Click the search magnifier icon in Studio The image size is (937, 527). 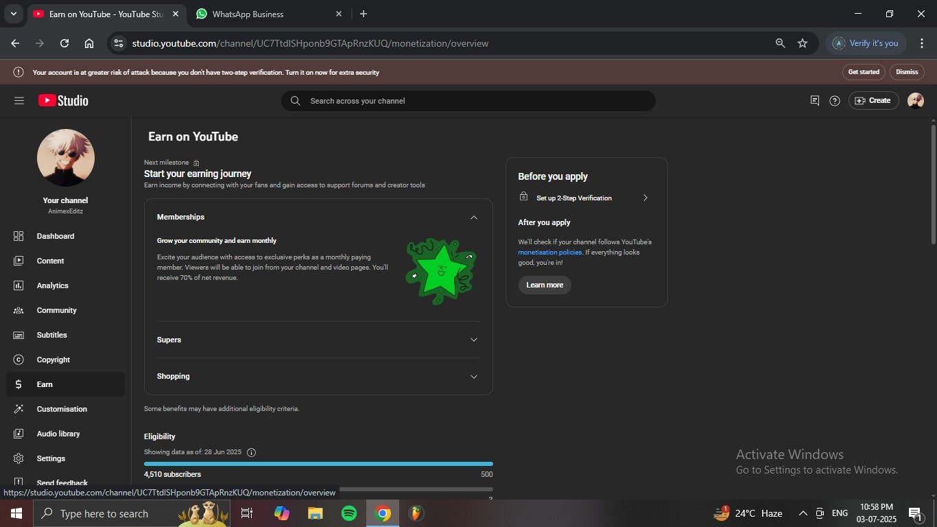295,101
